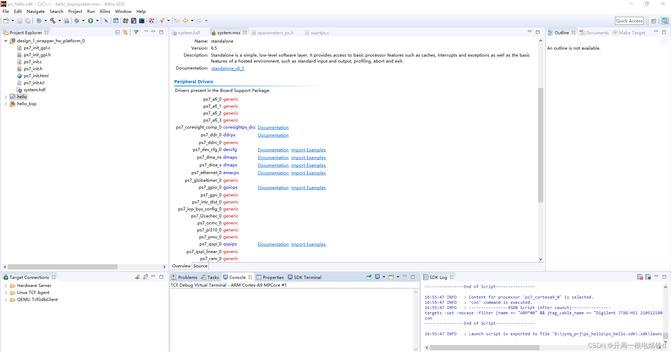
Task: Click the Open Perspective icon
Action: click(654, 21)
